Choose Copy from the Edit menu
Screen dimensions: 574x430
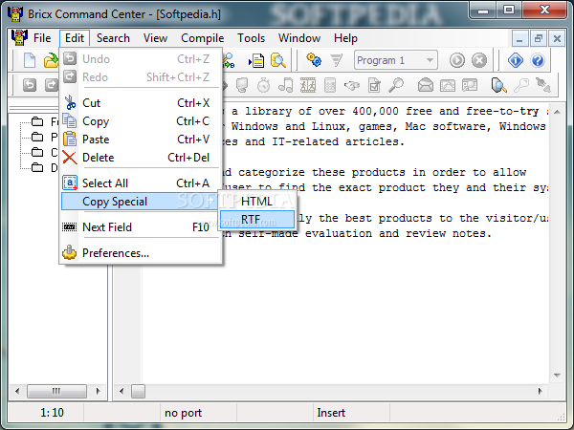[141, 121]
